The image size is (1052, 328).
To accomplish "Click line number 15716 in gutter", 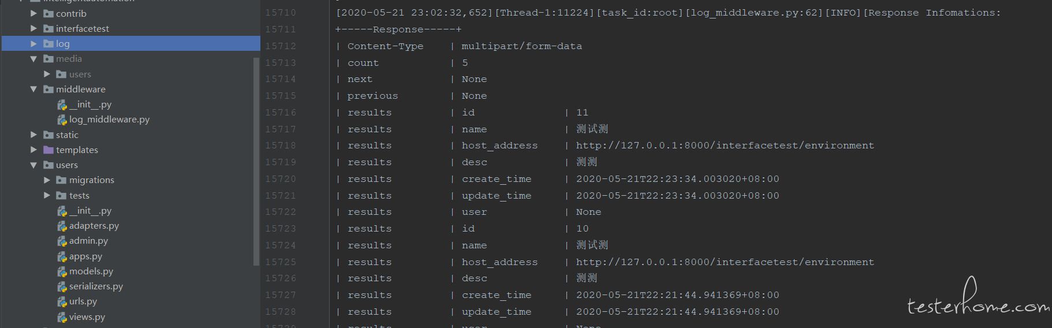I will pos(281,113).
